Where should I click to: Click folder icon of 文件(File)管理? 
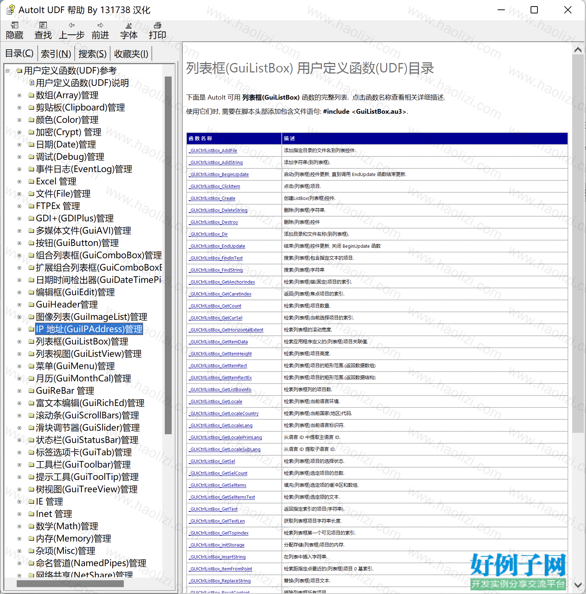click(32, 194)
